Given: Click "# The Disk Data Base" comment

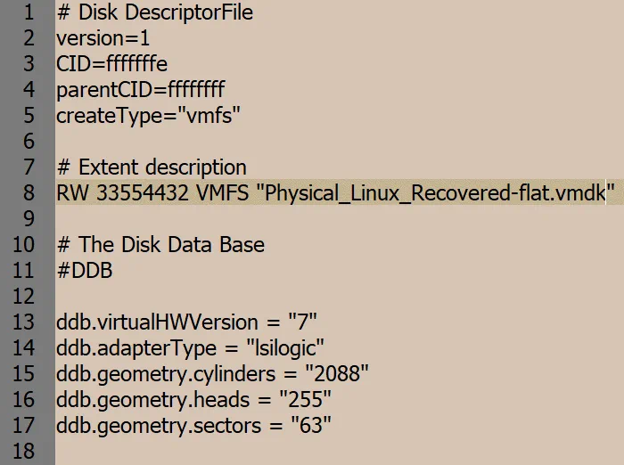Looking at the screenshot, I should point(160,245).
